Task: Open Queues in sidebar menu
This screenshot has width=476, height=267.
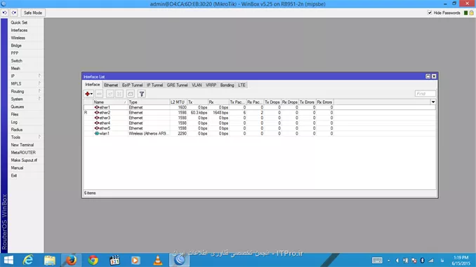Action: 18,107
